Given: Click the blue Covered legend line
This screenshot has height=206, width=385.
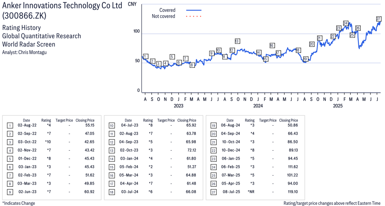Looking at the screenshot, I should (194, 10).
